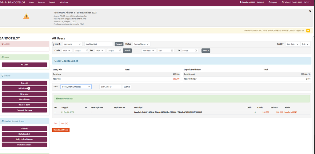Open the All User sidebar button
The image size is (315, 154).
24,65
